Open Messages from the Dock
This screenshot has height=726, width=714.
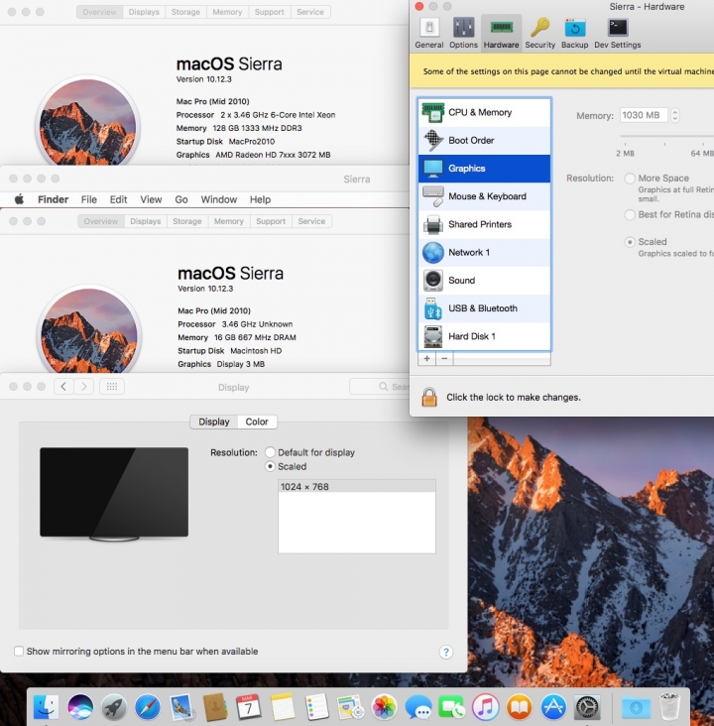point(417,707)
